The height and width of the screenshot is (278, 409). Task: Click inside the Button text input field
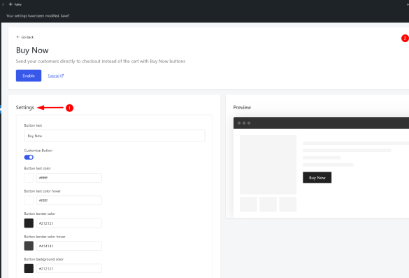click(x=115, y=136)
